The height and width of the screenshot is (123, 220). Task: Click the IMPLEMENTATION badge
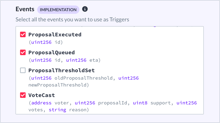click(x=58, y=10)
